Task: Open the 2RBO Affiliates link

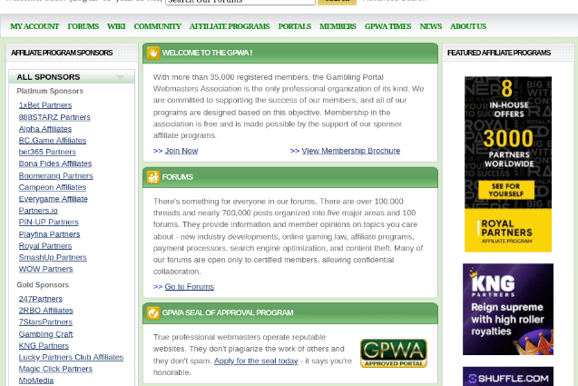Action: click(46, 311)
